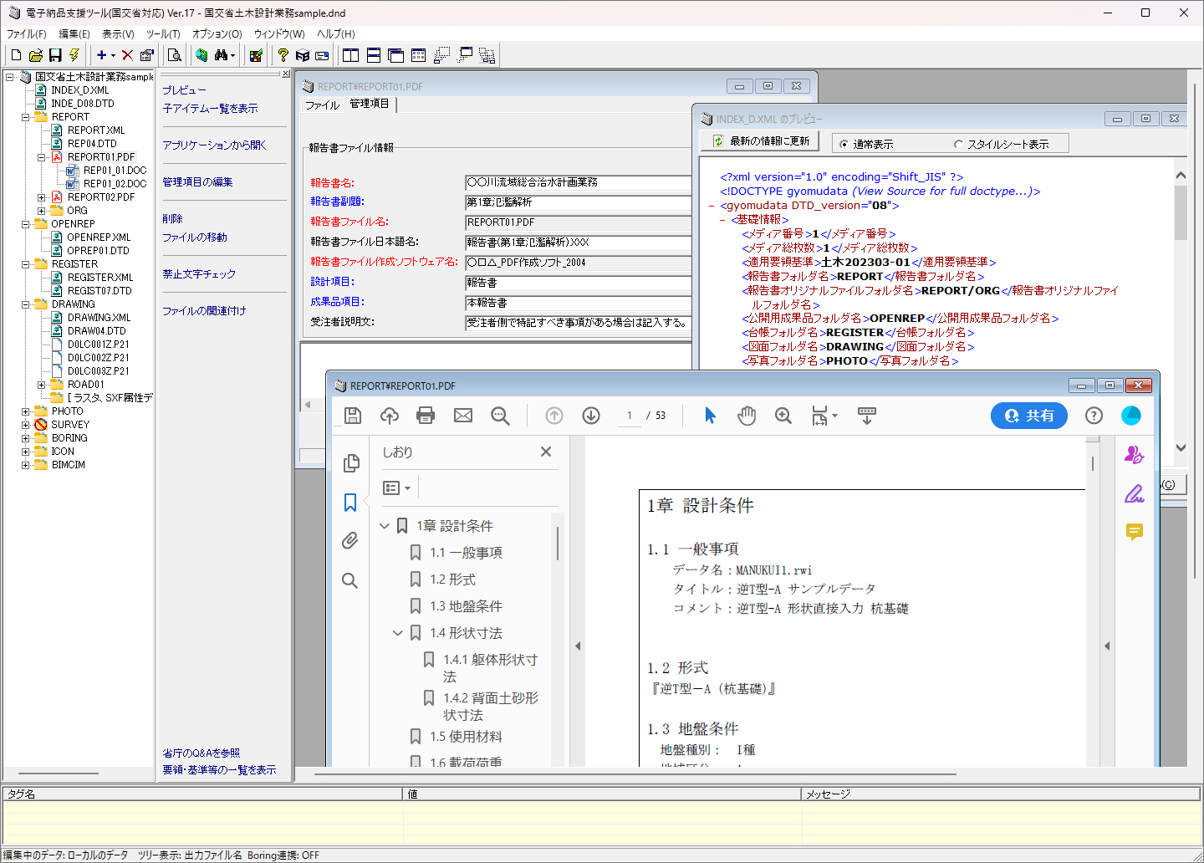Click the tile windows horizontally icon
The width and height of the screenshot is (1204, 863).
click(374, 55)
